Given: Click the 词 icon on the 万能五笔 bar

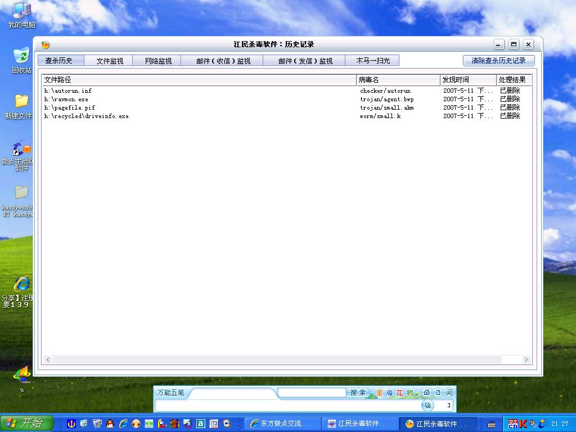Looking at the screenshot, I should [x=449, y=392].
